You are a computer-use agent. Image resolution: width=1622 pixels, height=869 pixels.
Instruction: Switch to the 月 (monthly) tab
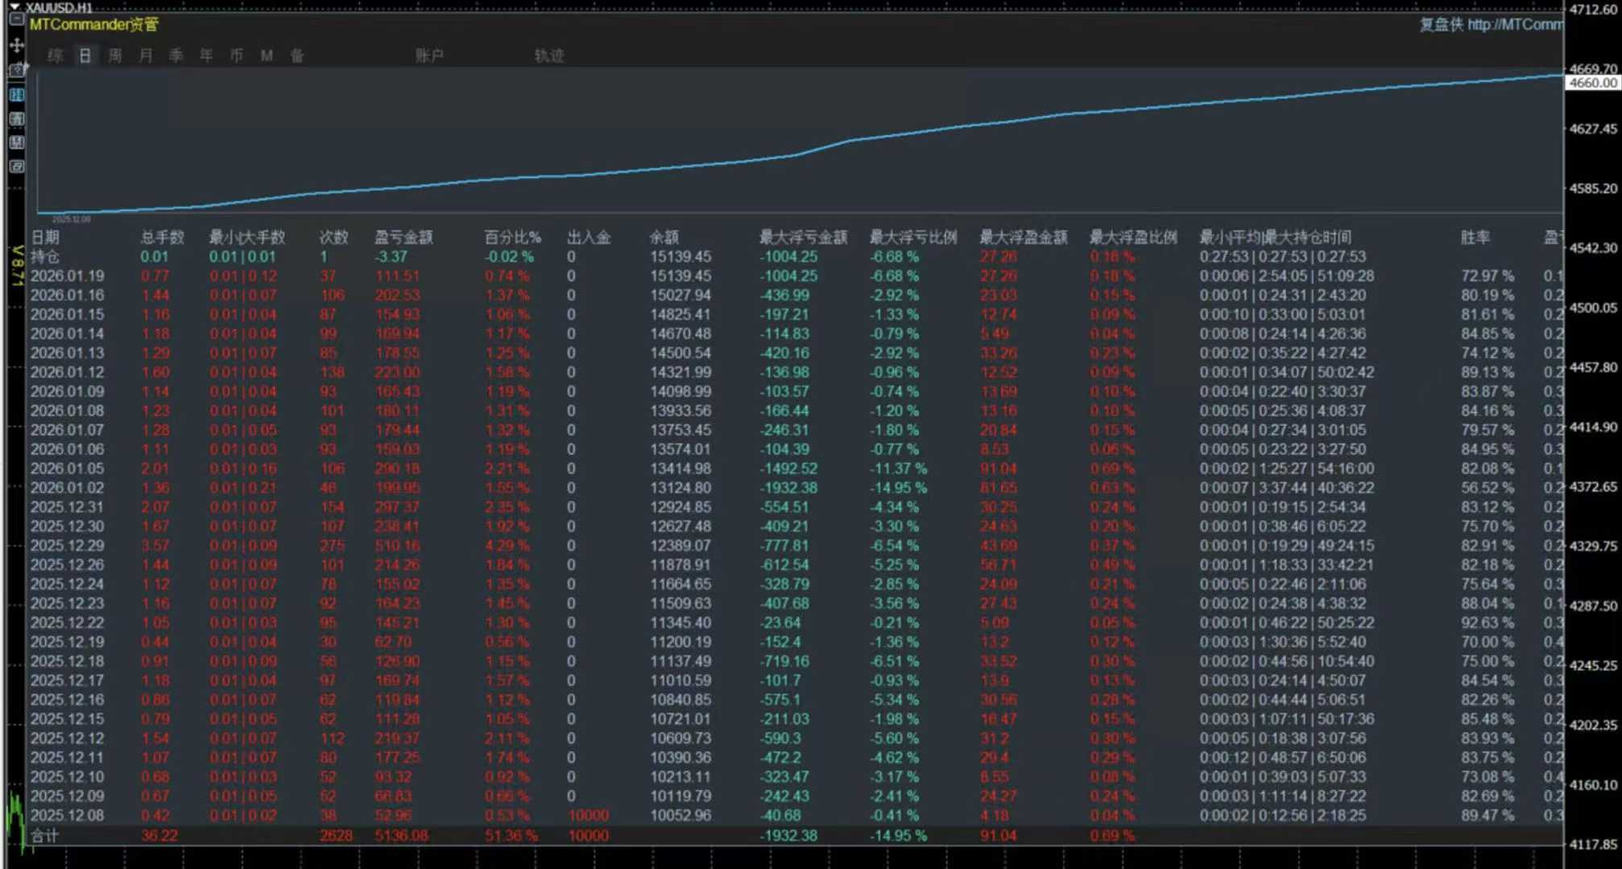click(x=146, y=56)
